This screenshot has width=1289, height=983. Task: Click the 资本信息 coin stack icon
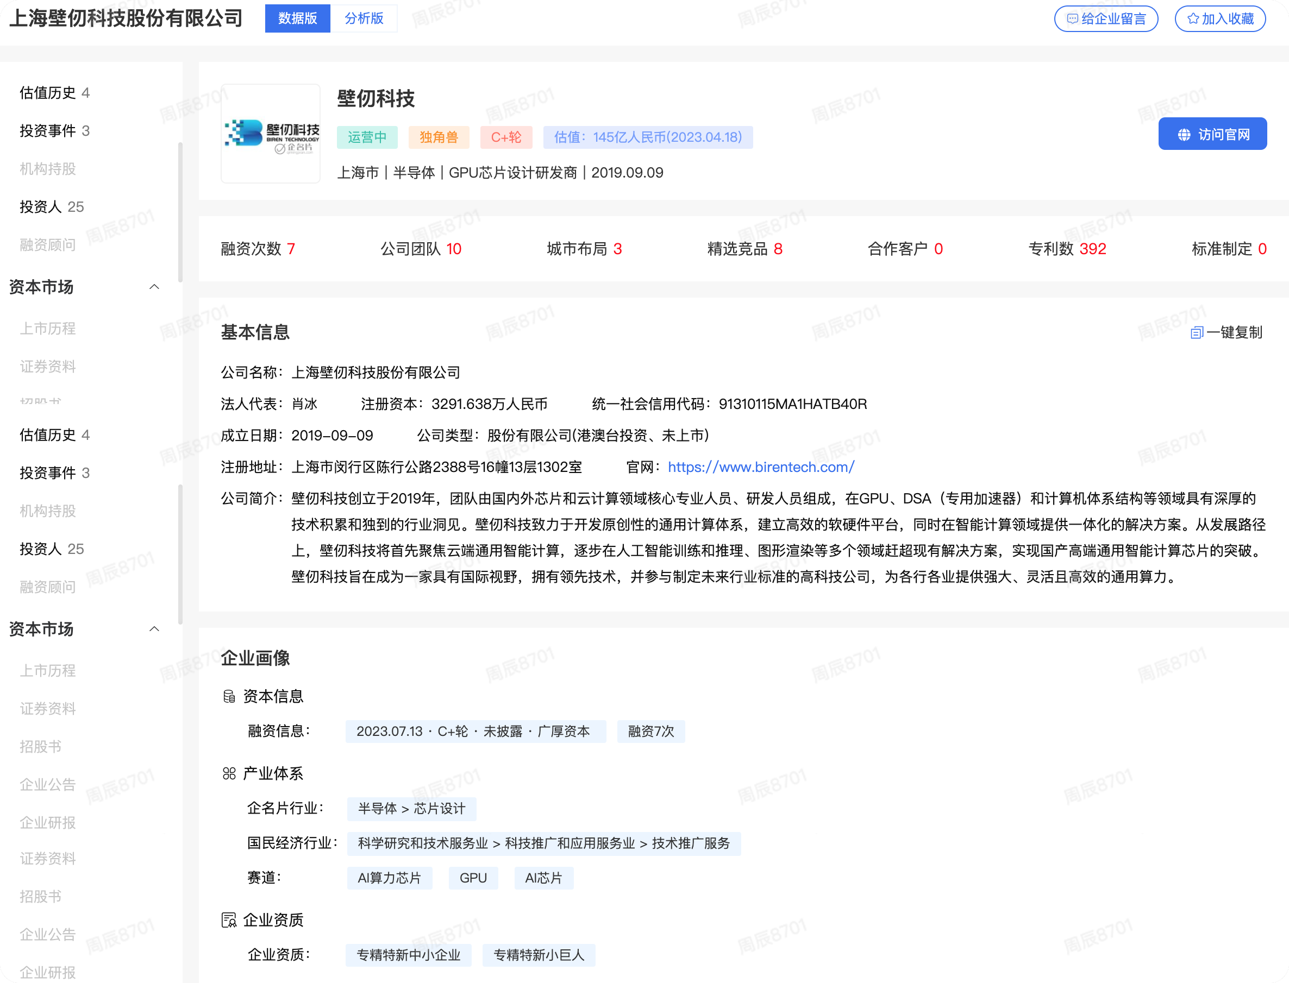click(x=229, y=696)
